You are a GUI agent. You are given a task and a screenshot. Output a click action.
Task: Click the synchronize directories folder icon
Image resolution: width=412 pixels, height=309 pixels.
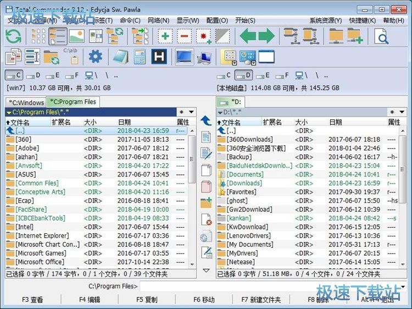click(52, 57)
